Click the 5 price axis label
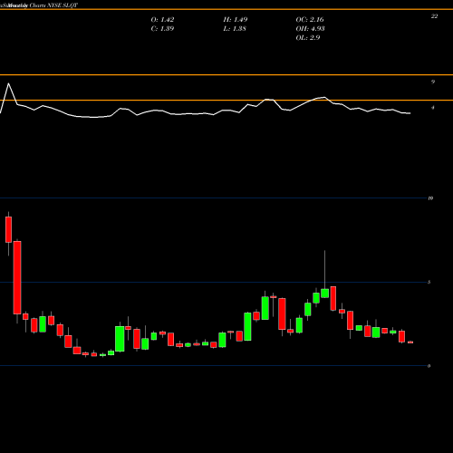This screenshot has height=453, width=453. tap(429, 282)
